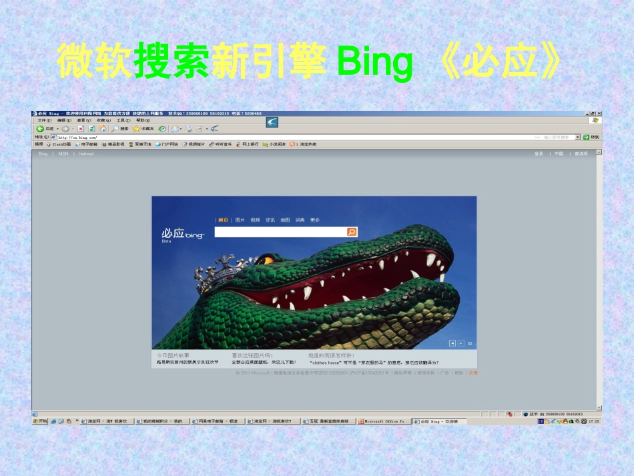Click the 视频短片 links bar item
The width and height of the screenshot is (634, 476).
pyautogui.click(x=194, y=144)
